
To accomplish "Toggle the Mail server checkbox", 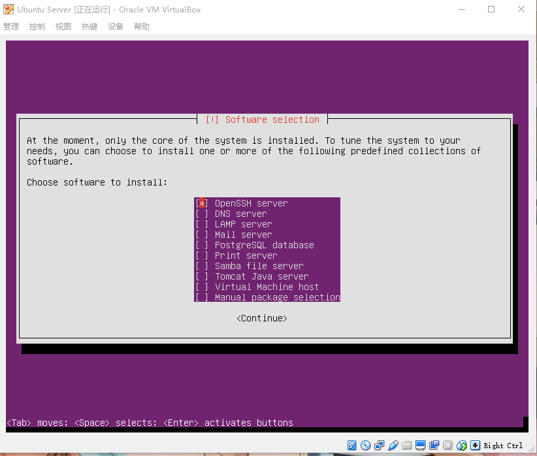I will (x=202, y=235).
